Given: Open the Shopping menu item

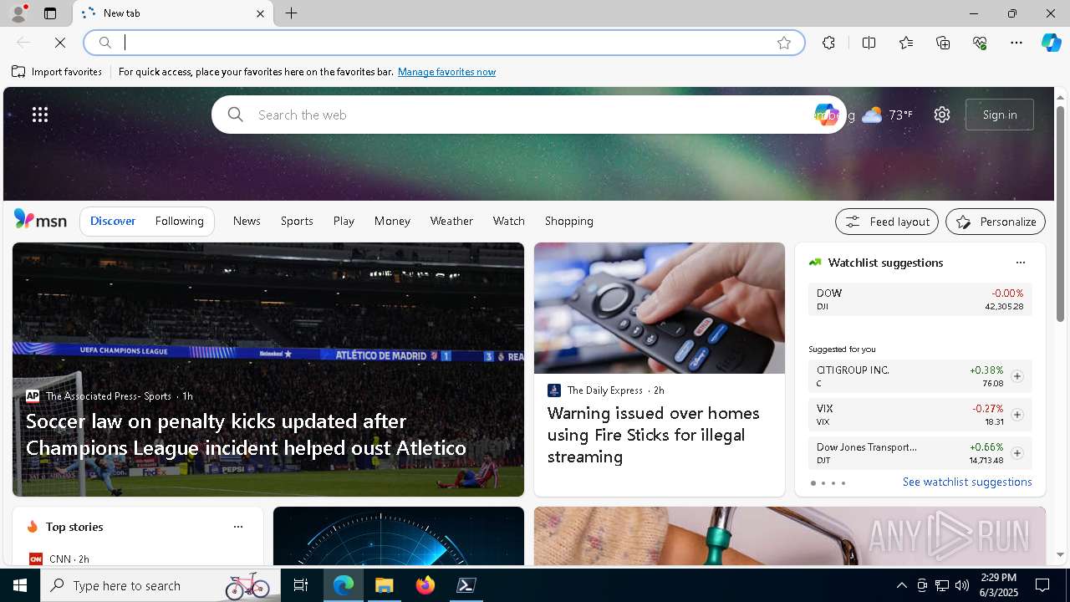Looking at the screenshot, I should pyautogui.click(x=569, y=221).
